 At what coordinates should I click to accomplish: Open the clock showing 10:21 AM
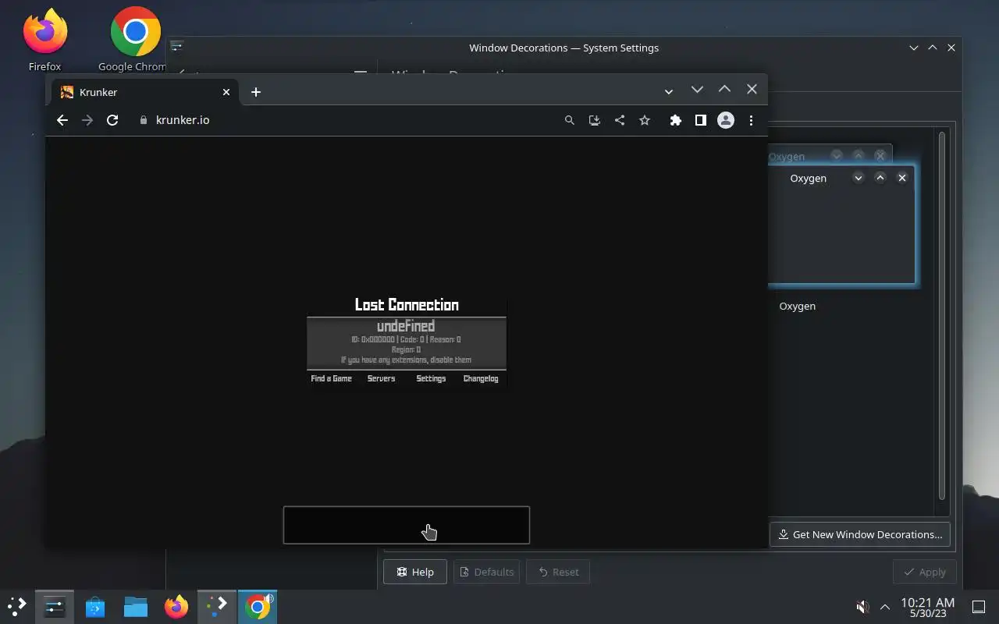(x=927, y=607)
